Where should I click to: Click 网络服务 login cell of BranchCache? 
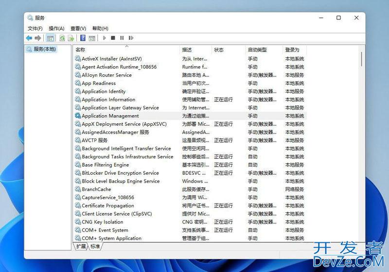pos(295,189)
